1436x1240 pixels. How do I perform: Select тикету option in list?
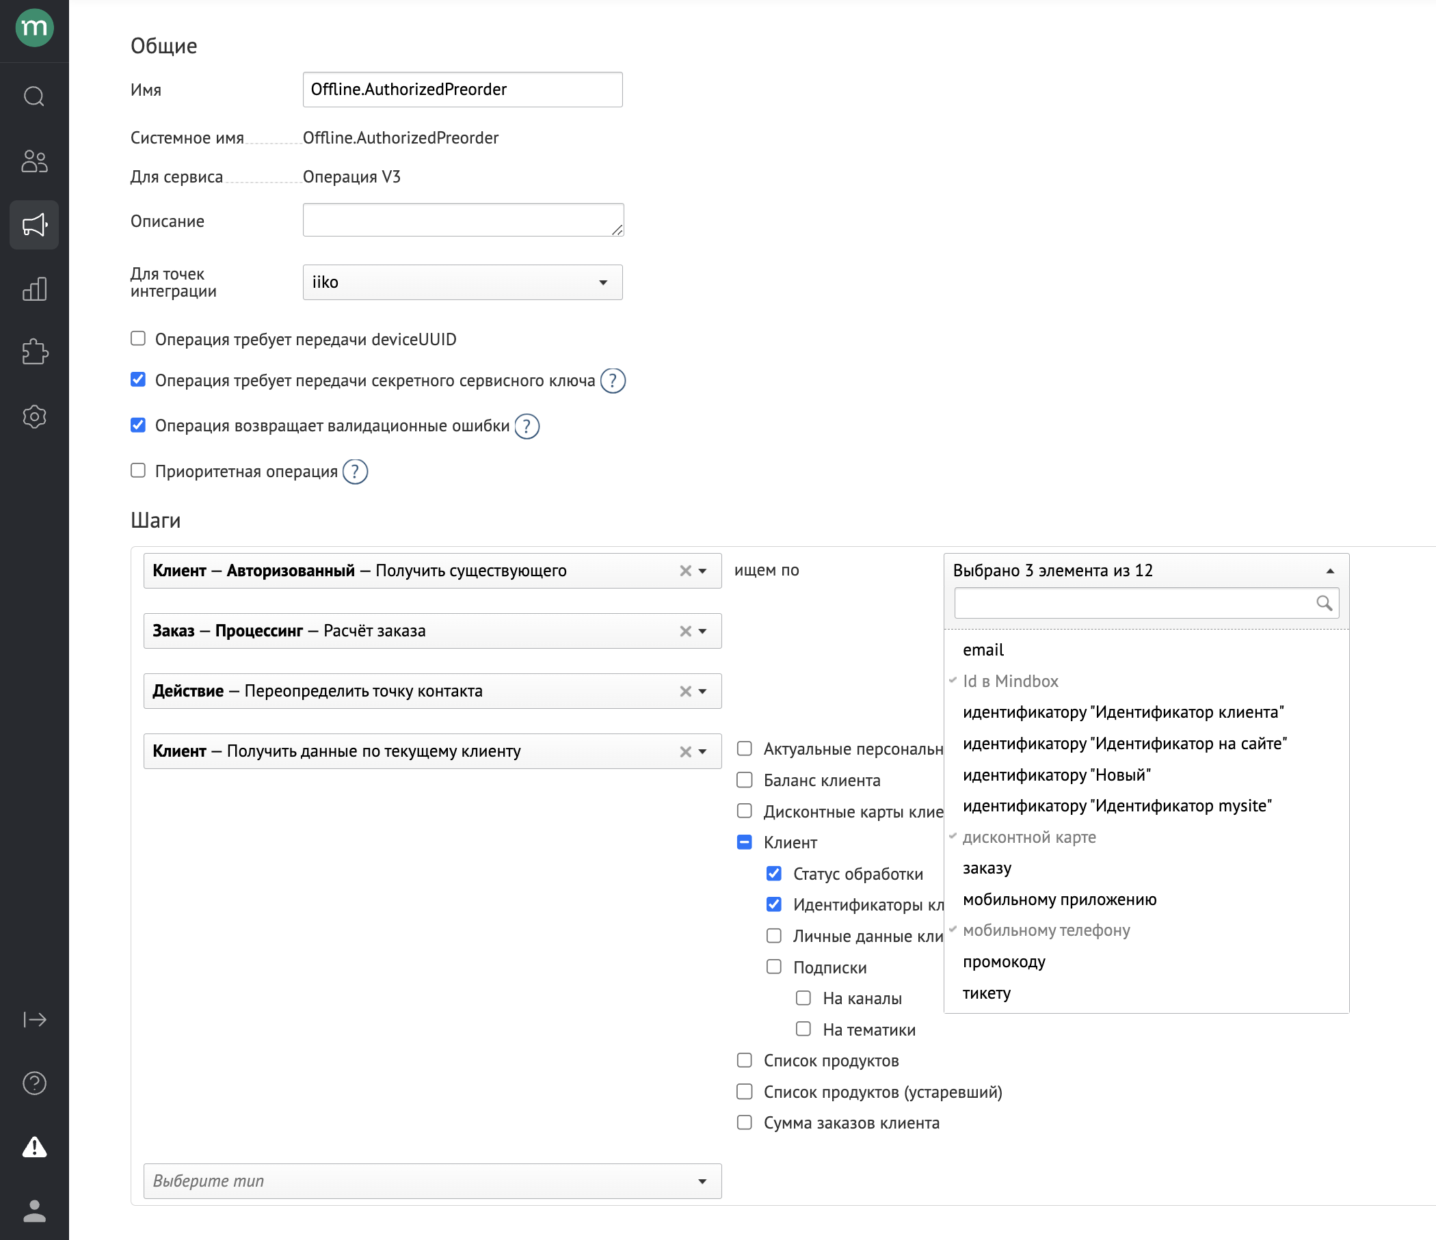tap(1146, 993)
